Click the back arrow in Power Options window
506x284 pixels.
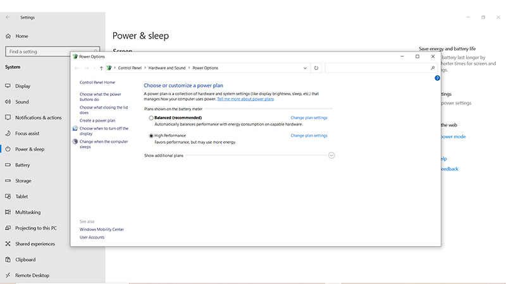coord(77,68)
